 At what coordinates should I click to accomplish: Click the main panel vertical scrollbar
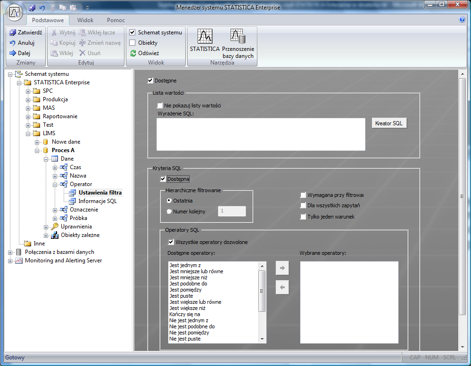463,196
